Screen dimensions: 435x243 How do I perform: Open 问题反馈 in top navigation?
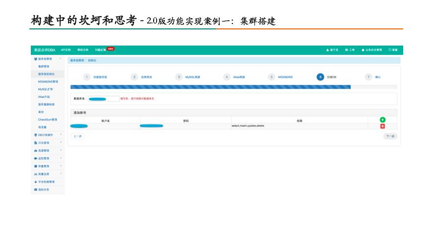tap(100, 50)
